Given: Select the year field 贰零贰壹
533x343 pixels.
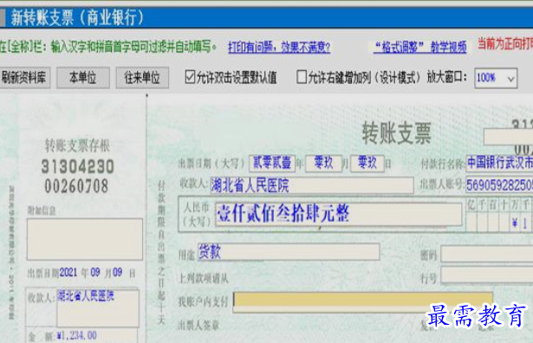Looking at the screenshot, I should pos(271,163).
